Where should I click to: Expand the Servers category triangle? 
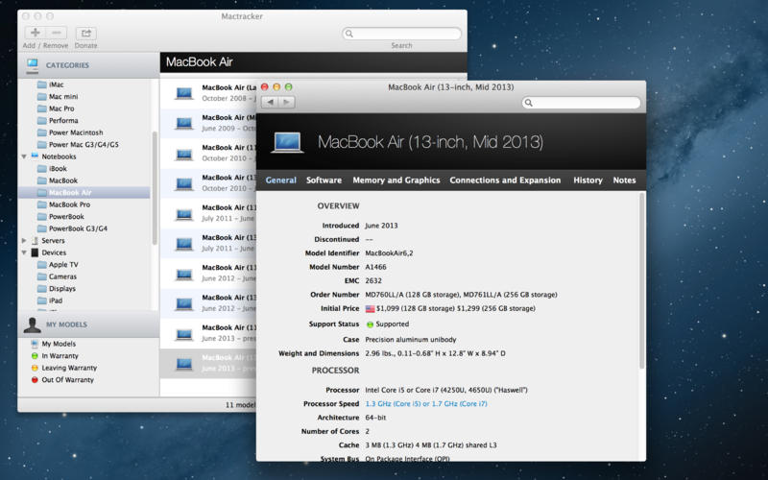24,241
